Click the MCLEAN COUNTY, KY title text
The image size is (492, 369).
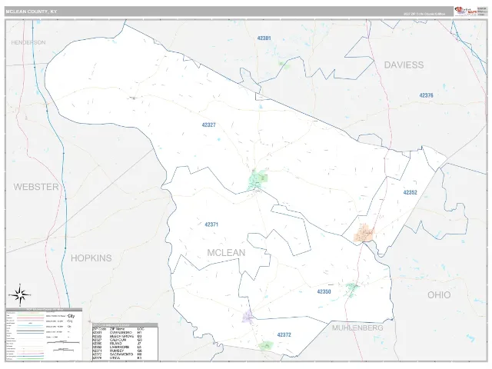(x=31, y=12)
